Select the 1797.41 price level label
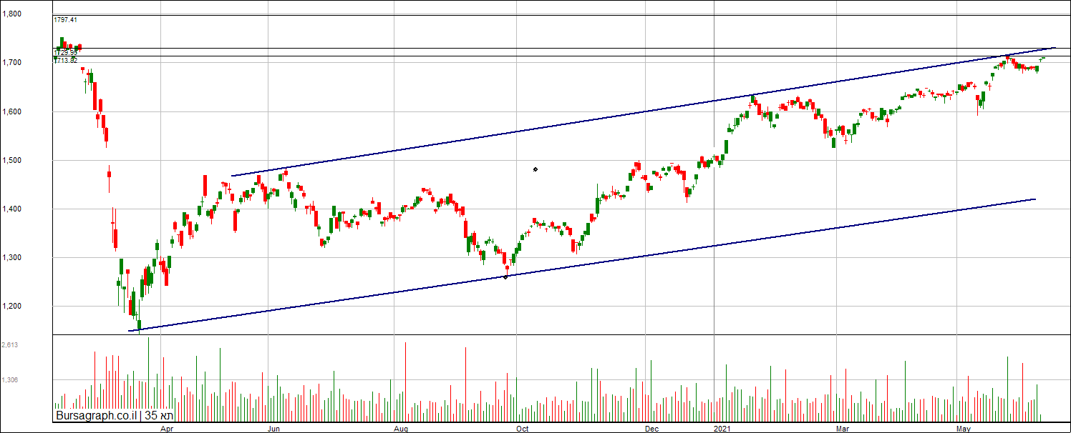Image resolution: width=1071 pixels, height=433 pixels. [66, 20]
